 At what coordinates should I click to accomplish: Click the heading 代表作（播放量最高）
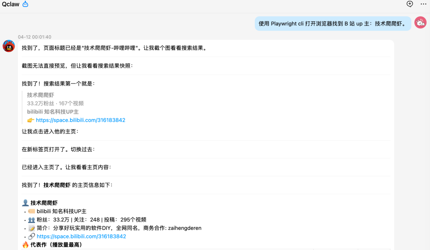52,244
